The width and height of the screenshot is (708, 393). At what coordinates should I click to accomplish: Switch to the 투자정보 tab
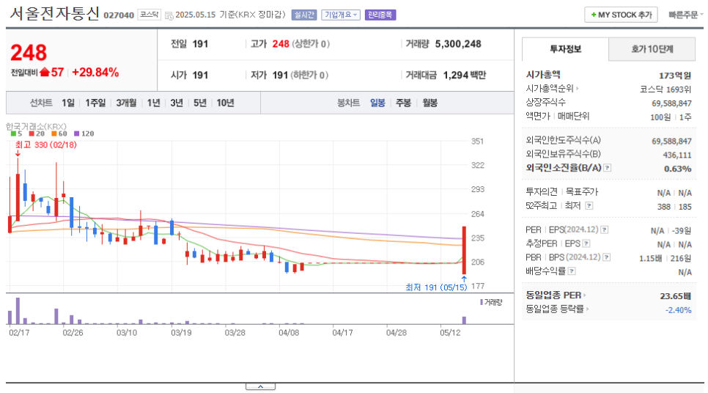[565, 49]
